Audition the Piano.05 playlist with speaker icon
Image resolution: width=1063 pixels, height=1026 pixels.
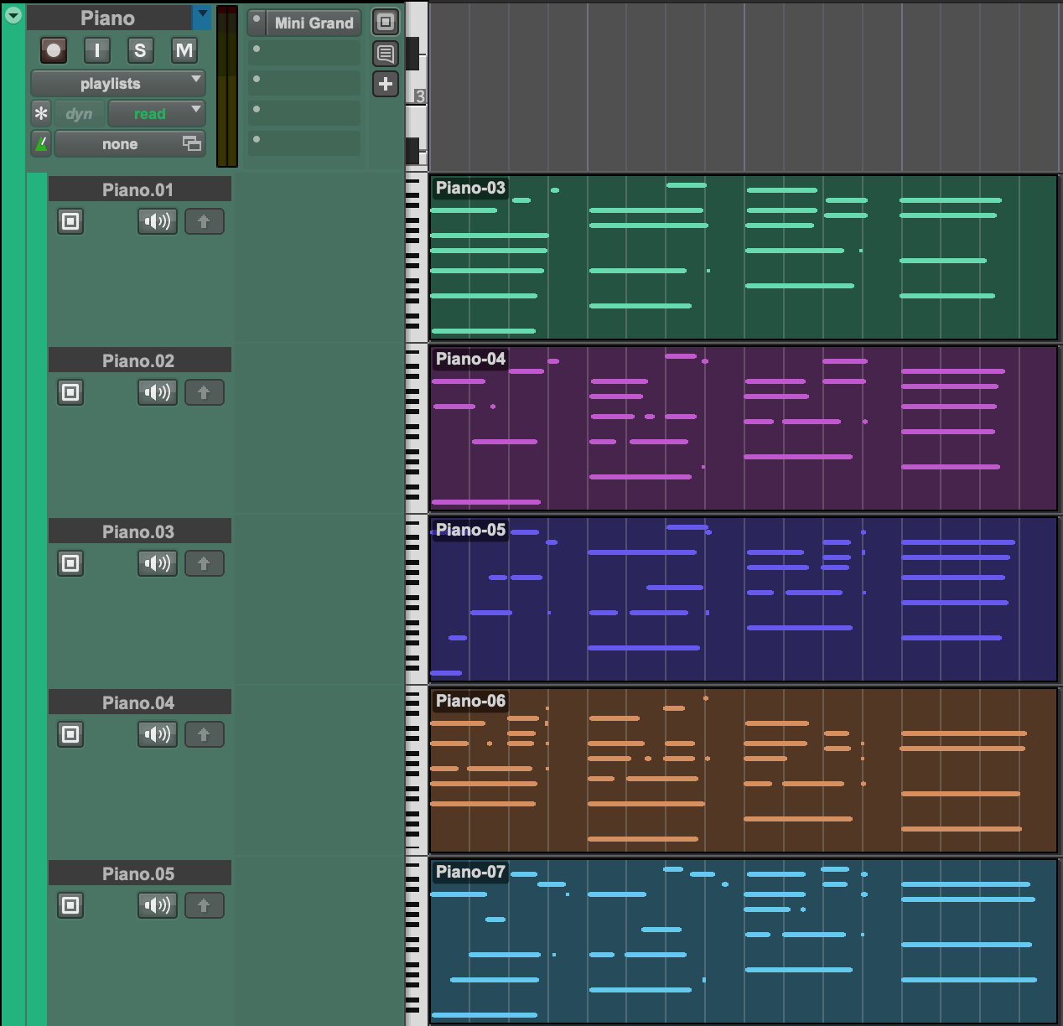coord(158,905)
